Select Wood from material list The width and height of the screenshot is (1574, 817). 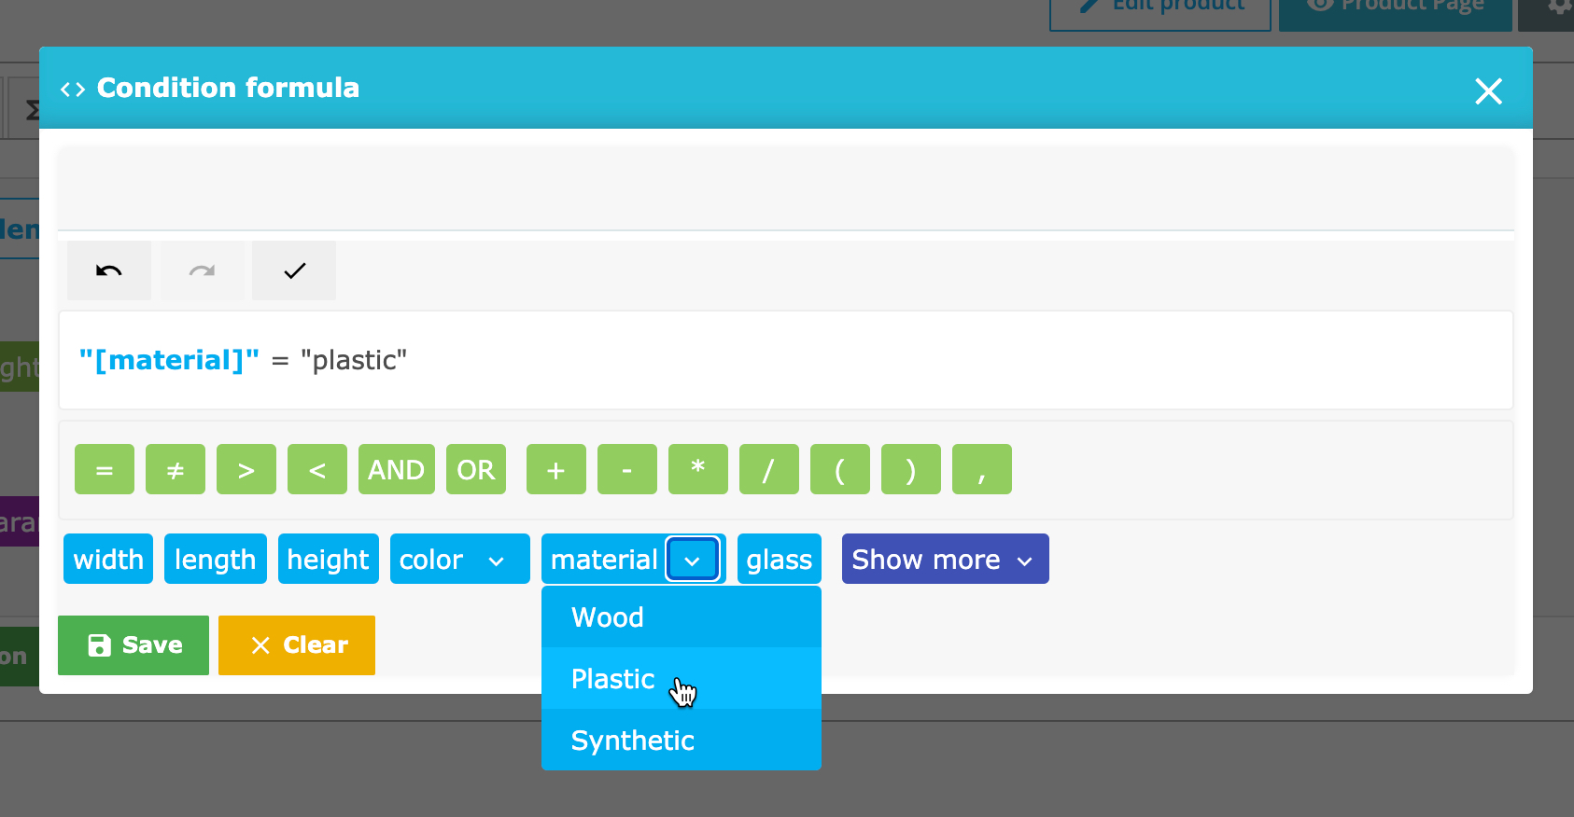pyautogui.click(x=608, y=617)
